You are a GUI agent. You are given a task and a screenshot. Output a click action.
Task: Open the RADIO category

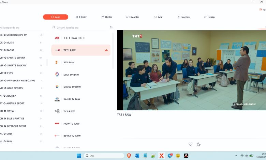point(22,50)
